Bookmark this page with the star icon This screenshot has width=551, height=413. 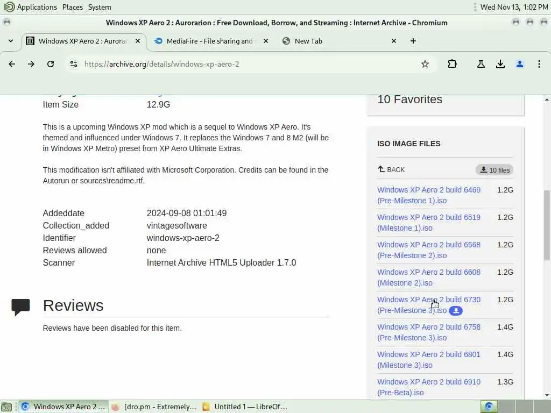tap(425, 64)
